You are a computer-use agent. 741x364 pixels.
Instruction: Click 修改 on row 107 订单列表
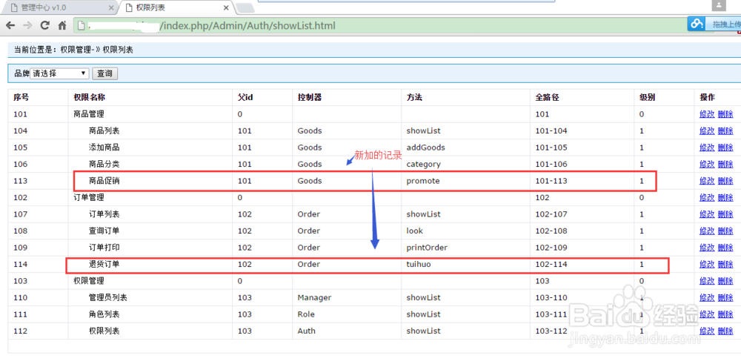click(x=706, y=214)
